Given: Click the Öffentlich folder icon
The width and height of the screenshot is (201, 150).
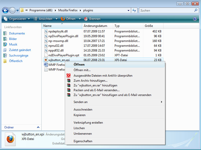Looking at the screenshot, I should (5, 61).
